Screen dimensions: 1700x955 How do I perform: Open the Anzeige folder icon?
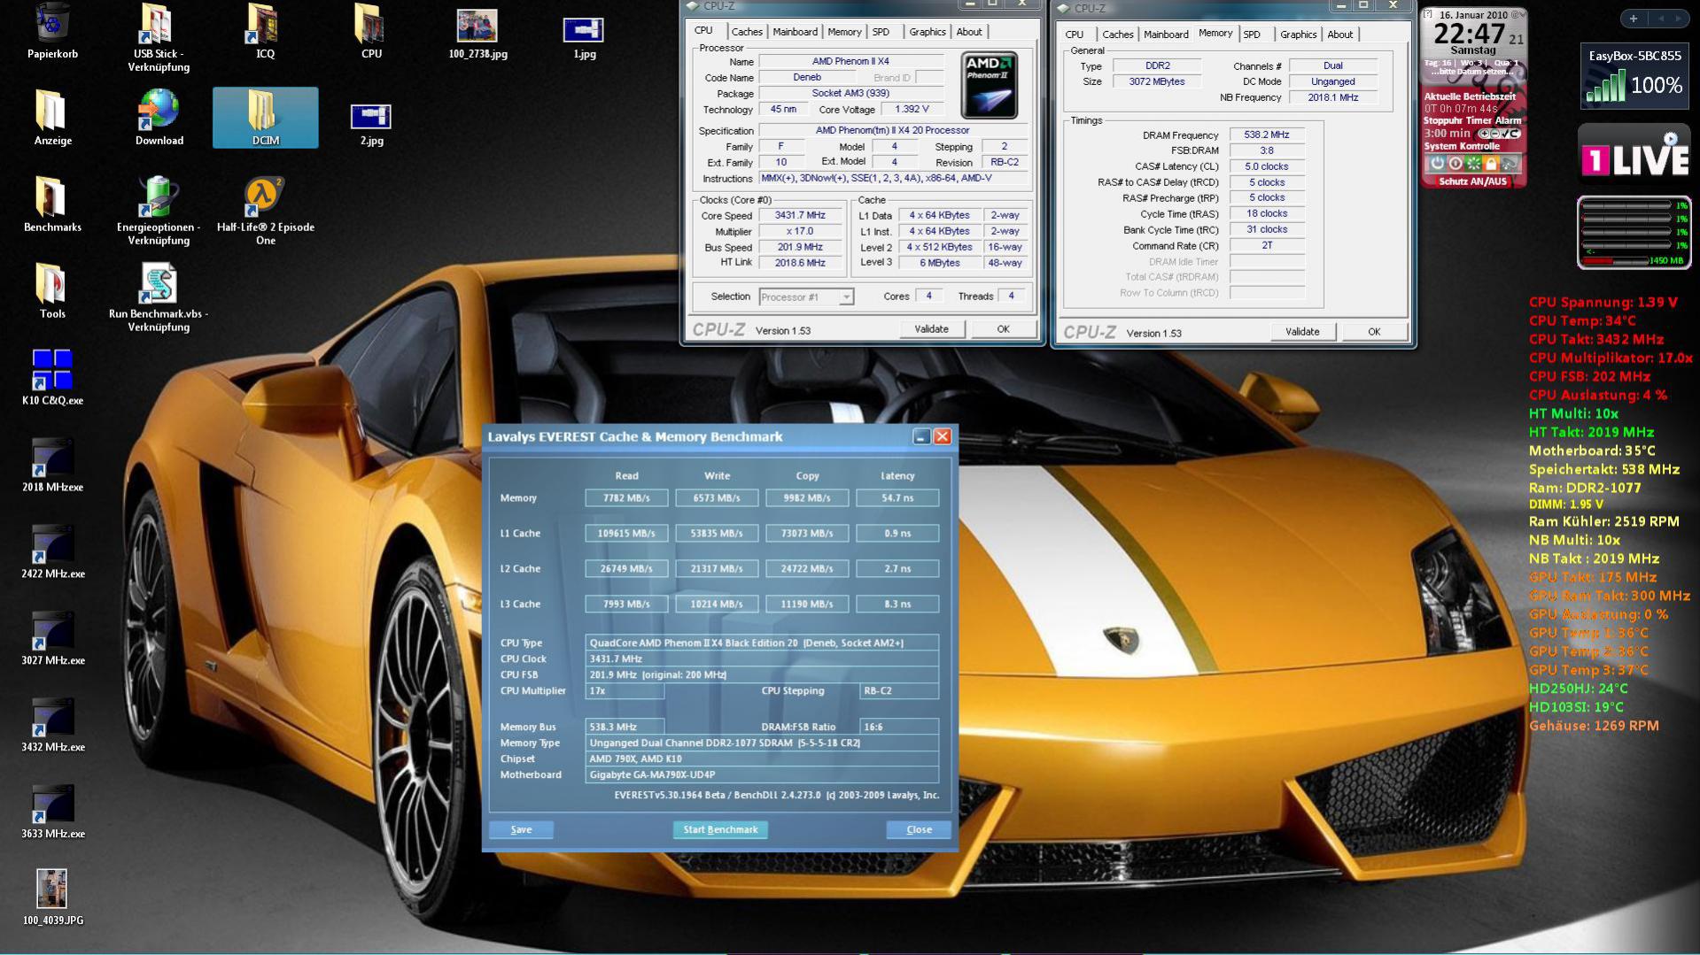pyautogui.click(x=52, y=118)
